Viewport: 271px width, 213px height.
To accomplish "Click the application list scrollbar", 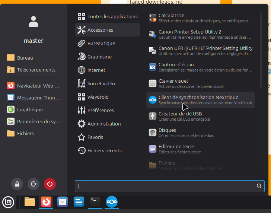I will coord(261,48).
